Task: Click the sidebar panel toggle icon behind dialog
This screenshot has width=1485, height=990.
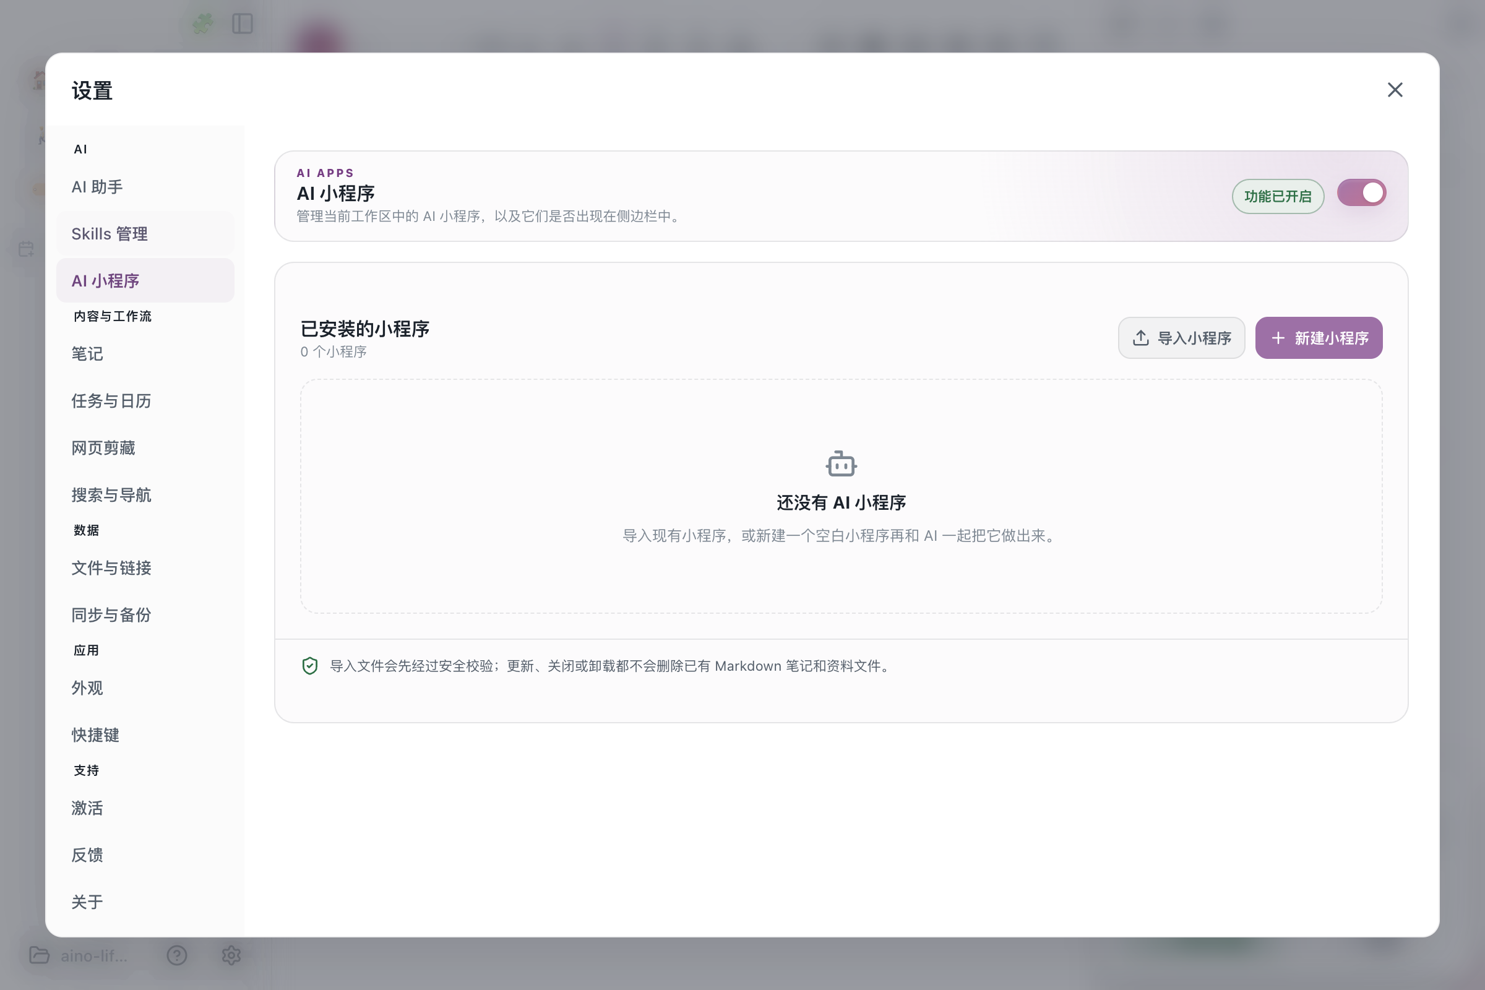Action: click(x=243, y=24)
